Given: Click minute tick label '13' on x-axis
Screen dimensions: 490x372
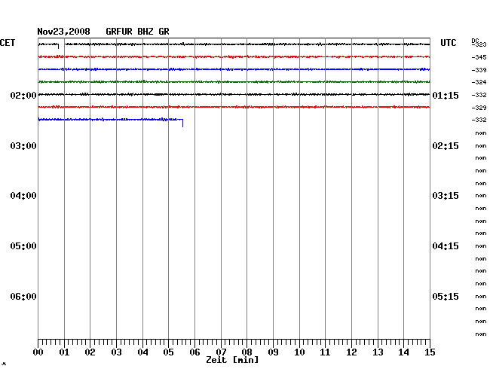Looking at the screenshot, I should tap(378, 352).
